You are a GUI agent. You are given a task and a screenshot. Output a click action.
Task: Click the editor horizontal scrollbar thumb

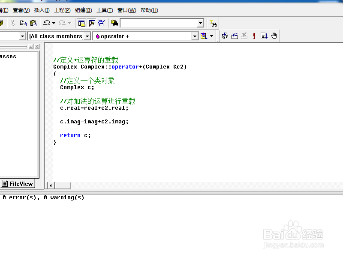tap(63, 185)
